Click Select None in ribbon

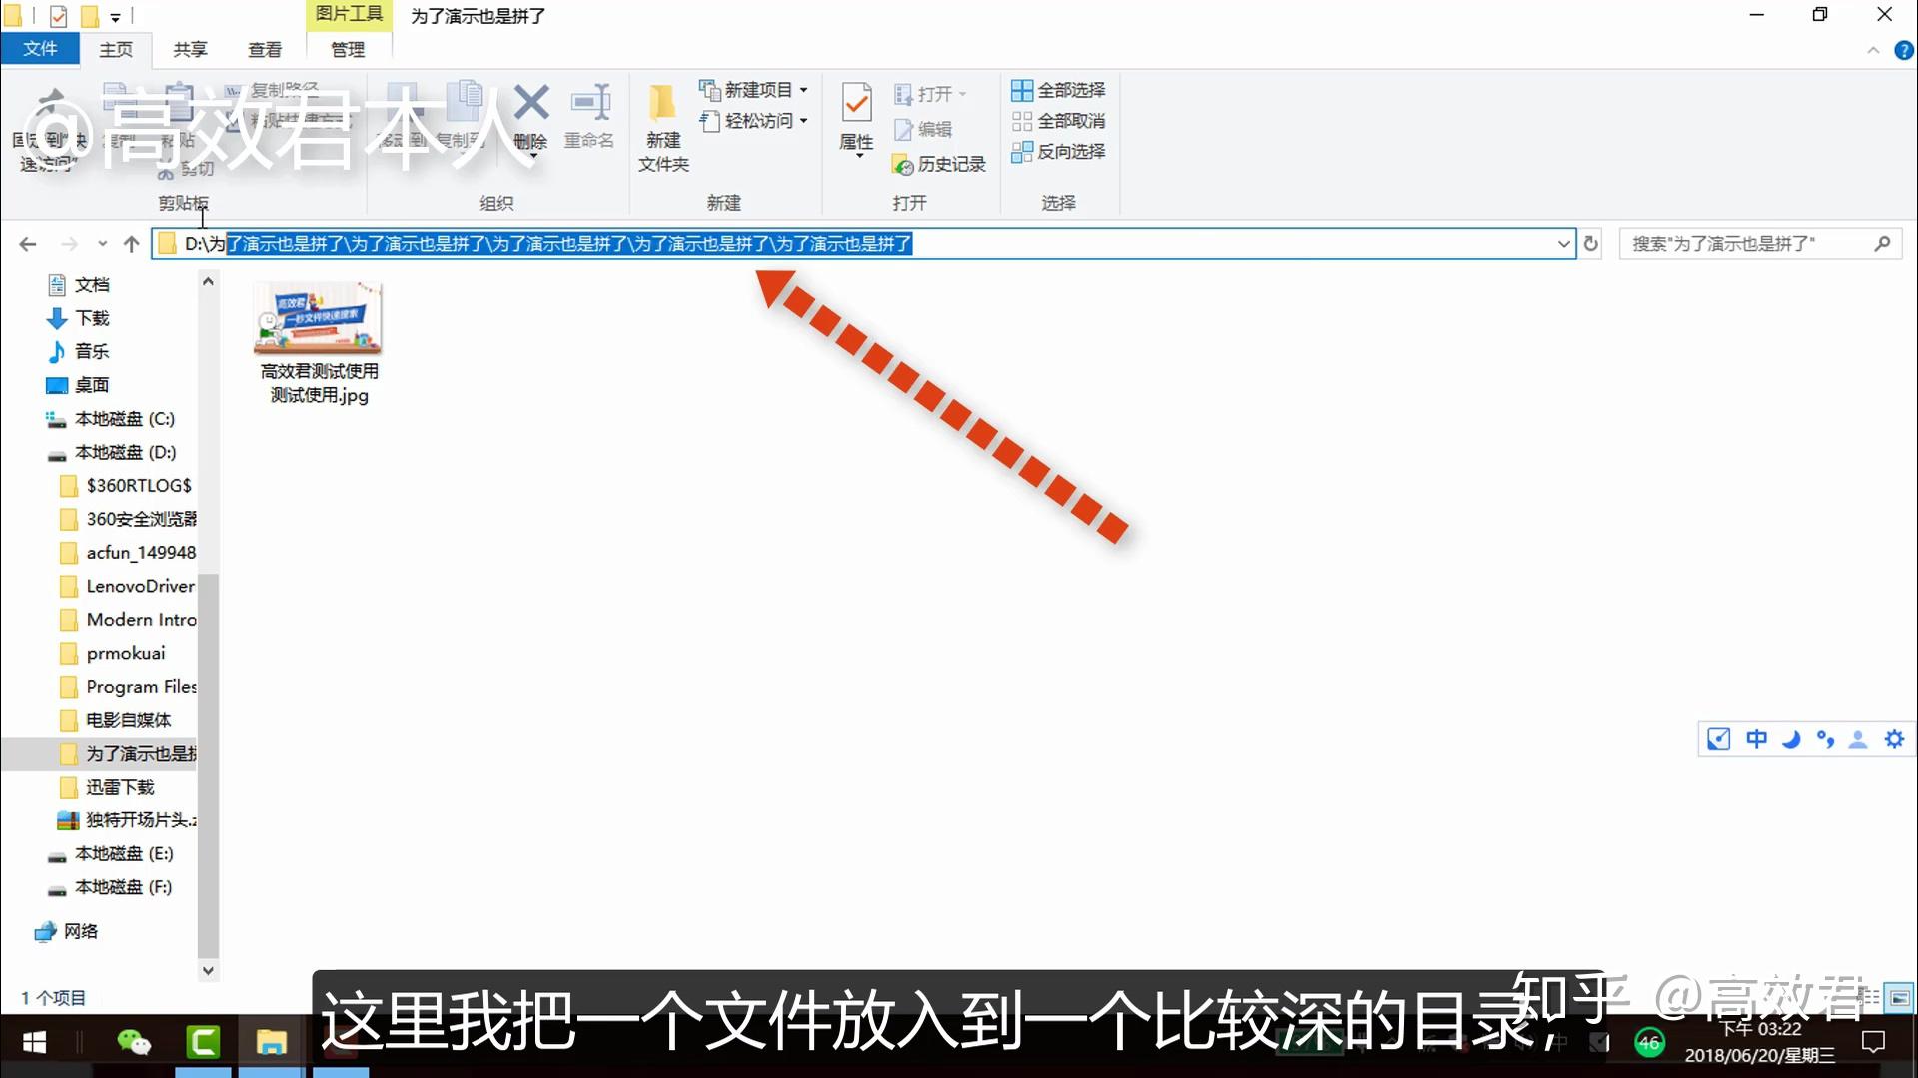pos(1059,121)
